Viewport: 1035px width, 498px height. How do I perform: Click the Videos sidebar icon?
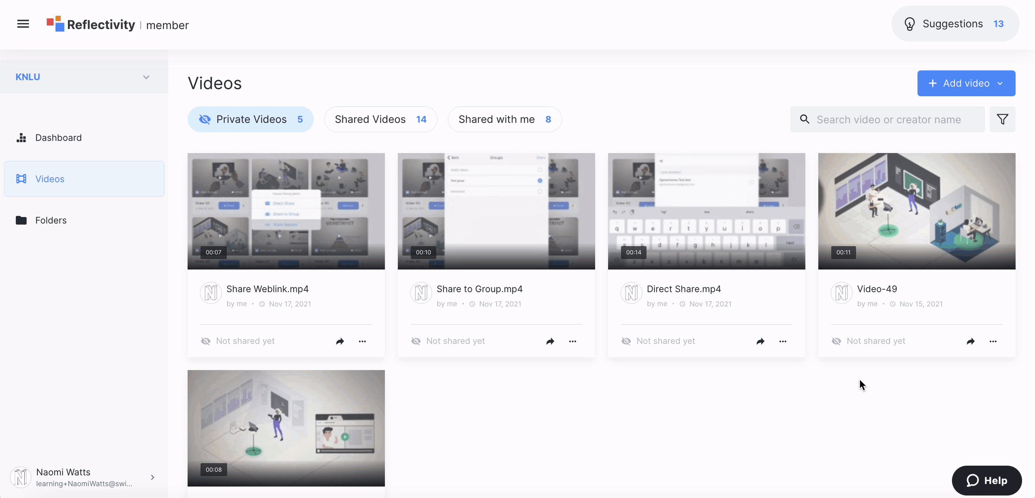pos(21,179)
